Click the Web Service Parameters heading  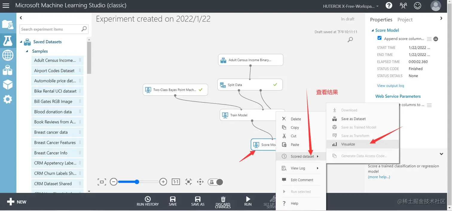point(398,96)
